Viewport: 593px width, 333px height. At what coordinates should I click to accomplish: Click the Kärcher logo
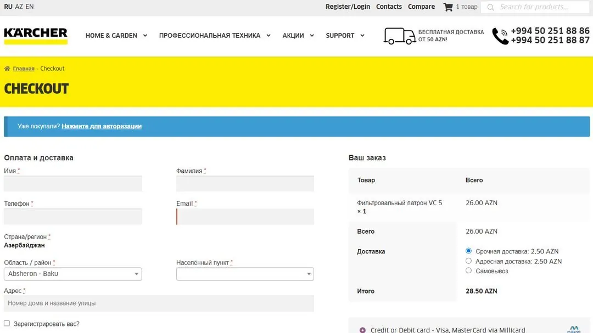(36, 36)
